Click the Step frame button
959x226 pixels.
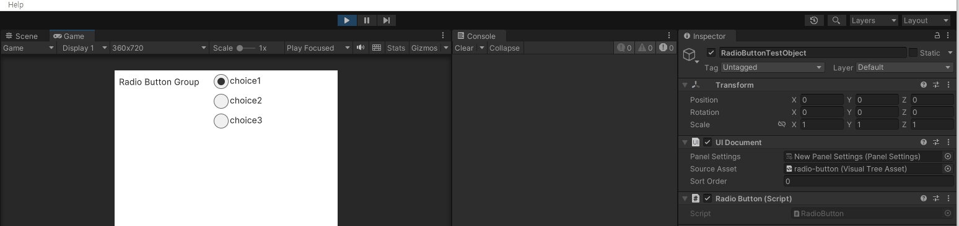click(387, 20)
